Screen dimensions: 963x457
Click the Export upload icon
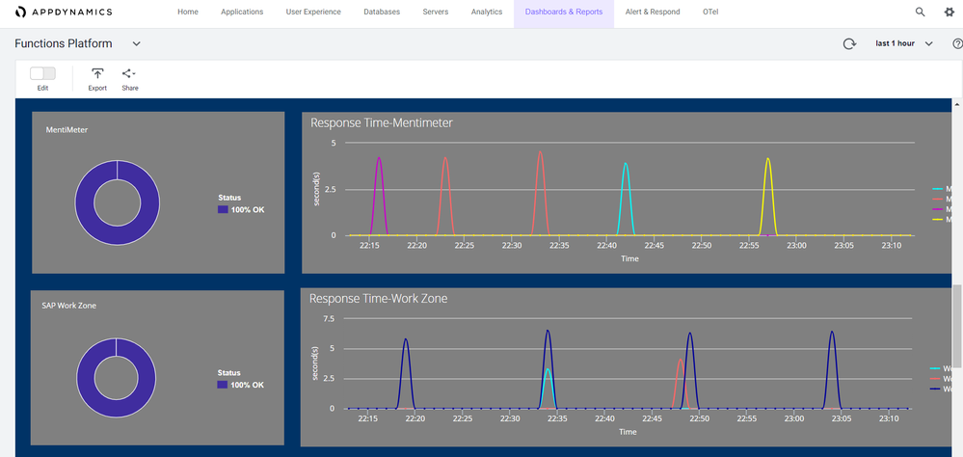click(x=97, y=74)
